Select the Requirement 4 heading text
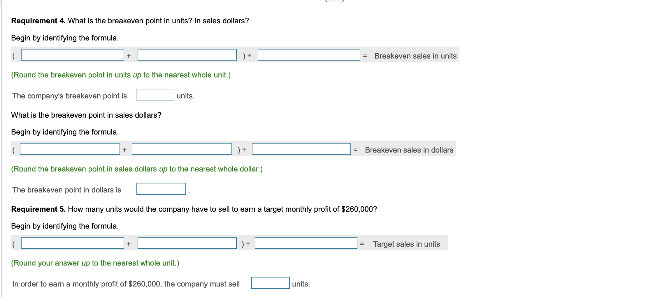The image size is (646, 297). tap(130, 20)
